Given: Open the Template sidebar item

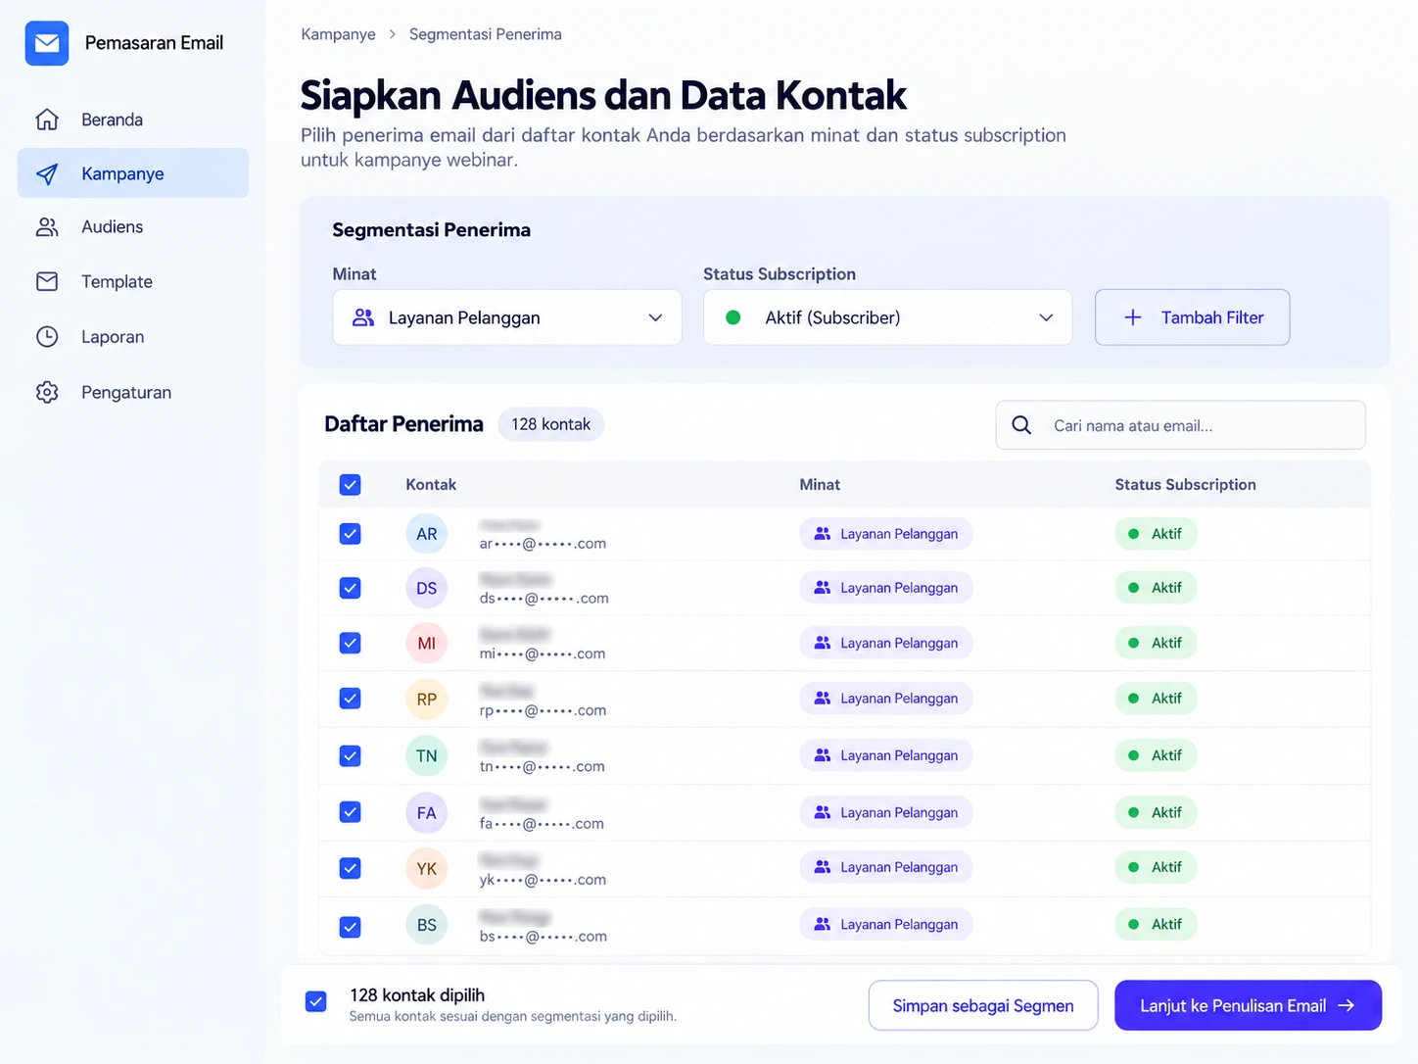Looking at the screenshot, I should [x=133, y=282].
